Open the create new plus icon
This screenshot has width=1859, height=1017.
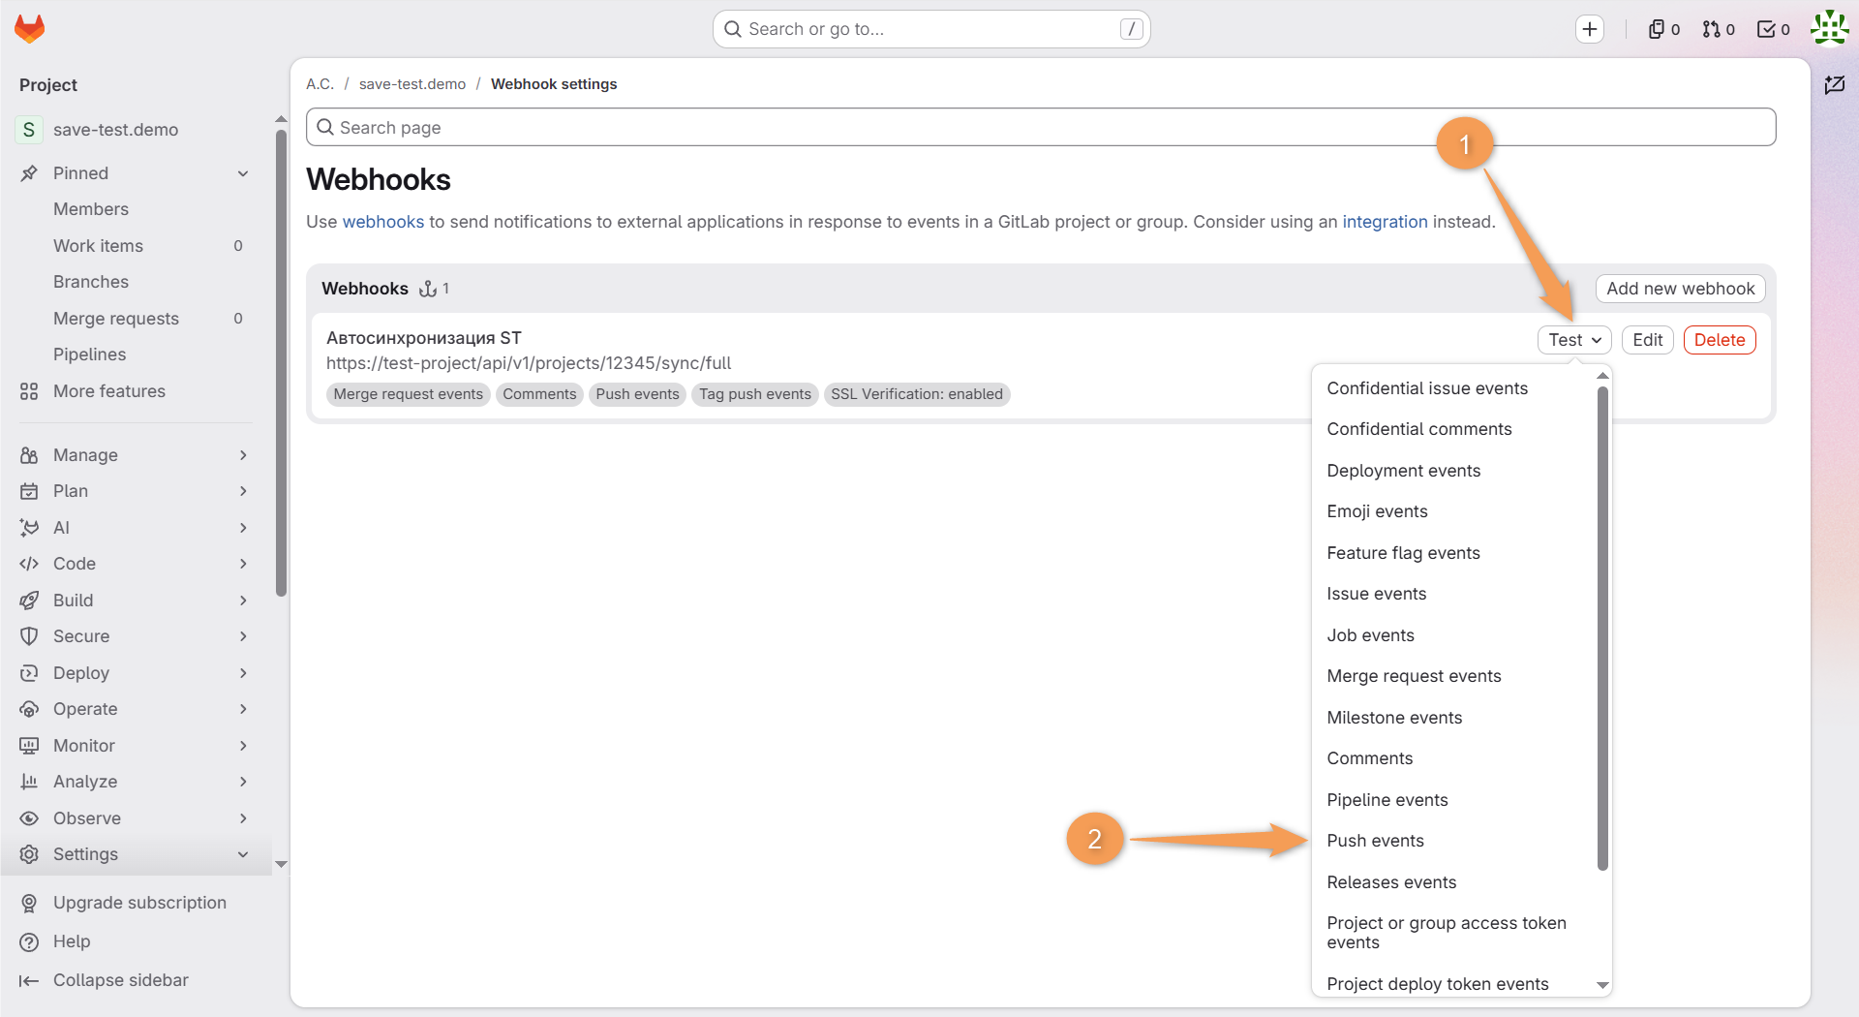[x=1589, y=29]
